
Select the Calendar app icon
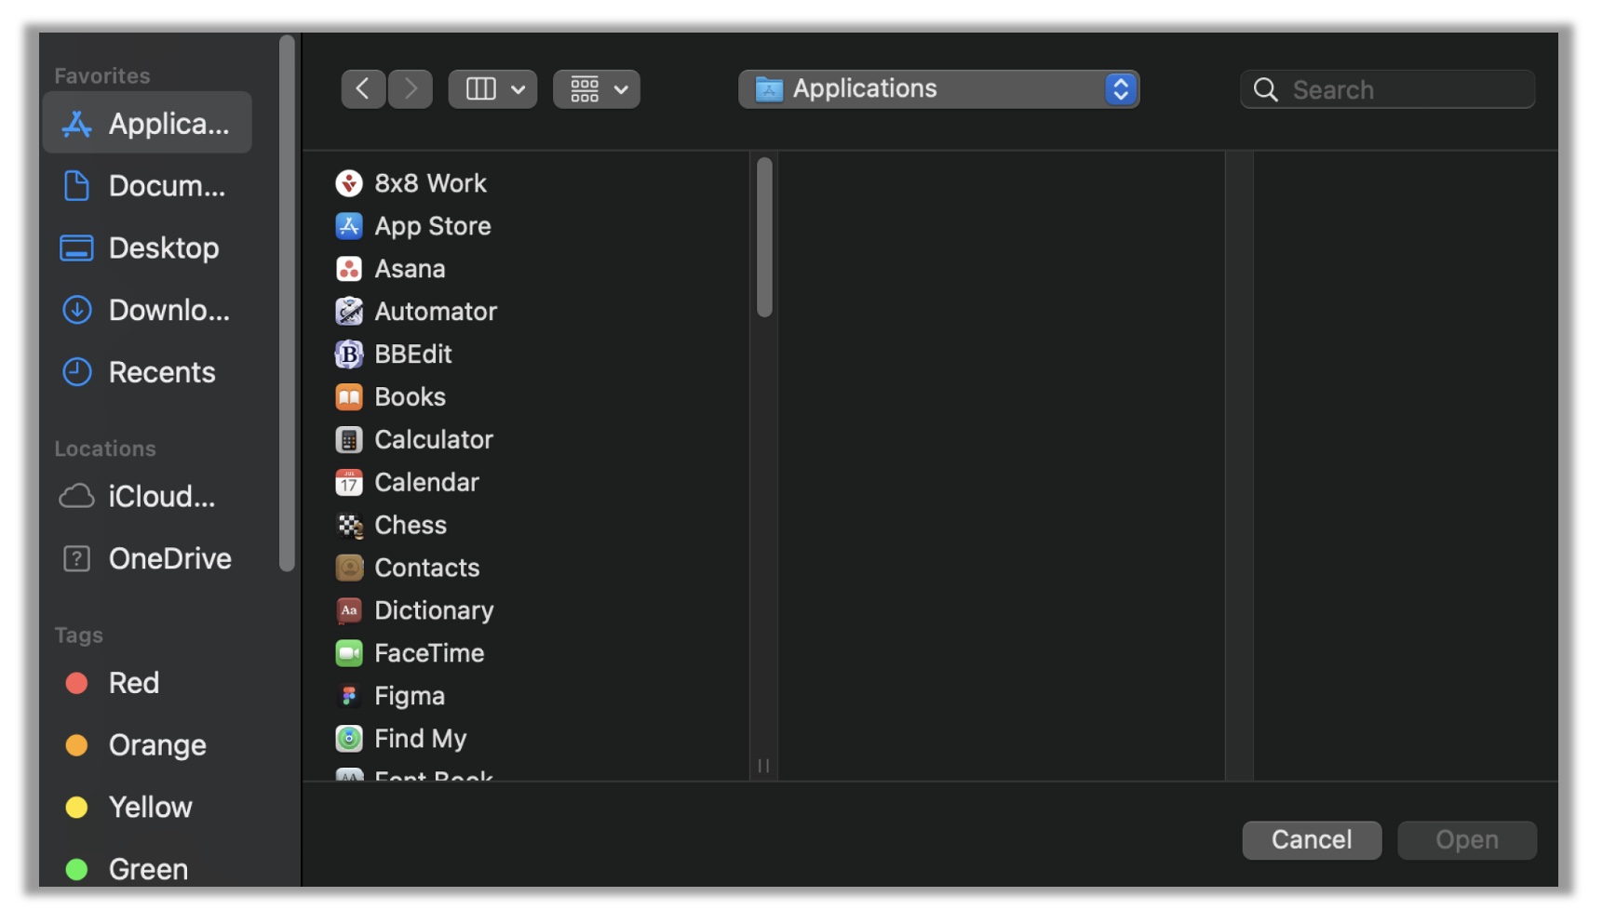pyautogui.click(x=349, y=483)
